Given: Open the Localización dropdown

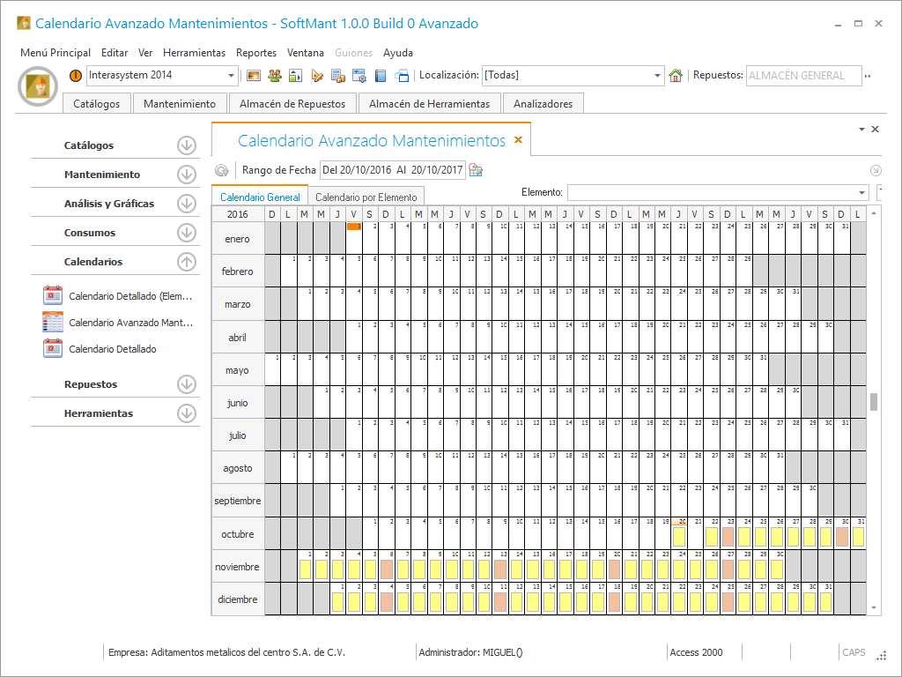Looking at the screenshot, I should (657, 76).
